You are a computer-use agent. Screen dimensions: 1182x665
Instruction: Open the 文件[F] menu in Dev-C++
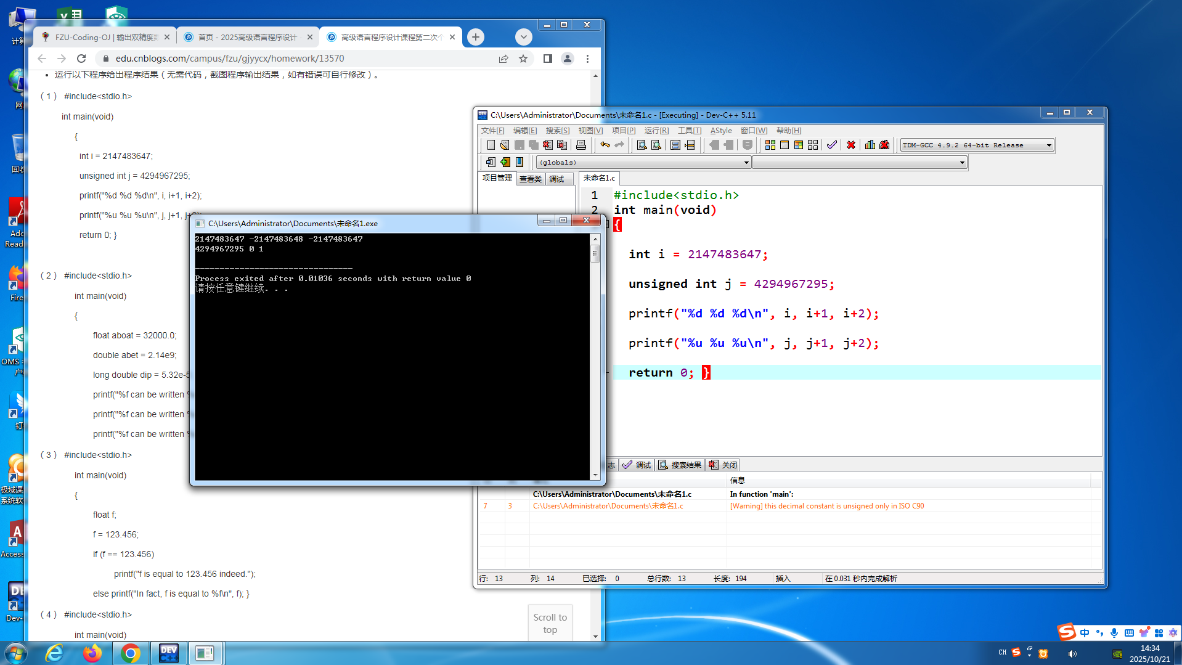(492, 131)
